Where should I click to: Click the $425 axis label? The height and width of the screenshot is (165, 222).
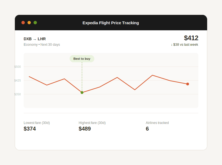click(x=18, y=80)
